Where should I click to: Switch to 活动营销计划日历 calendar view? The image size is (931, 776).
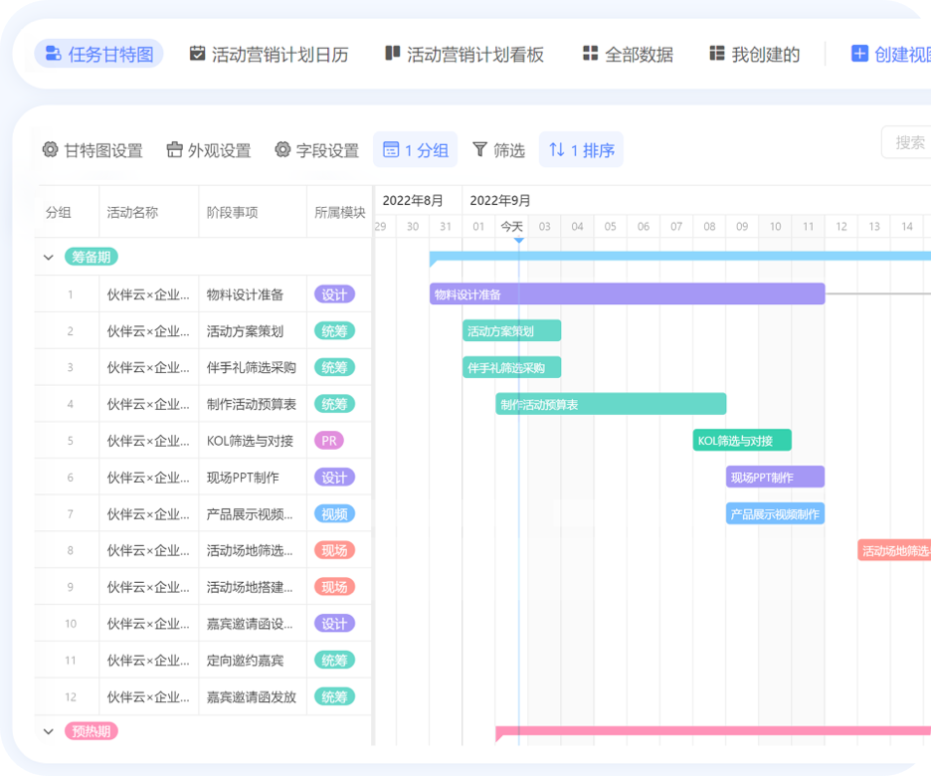[x=269, y=55]
